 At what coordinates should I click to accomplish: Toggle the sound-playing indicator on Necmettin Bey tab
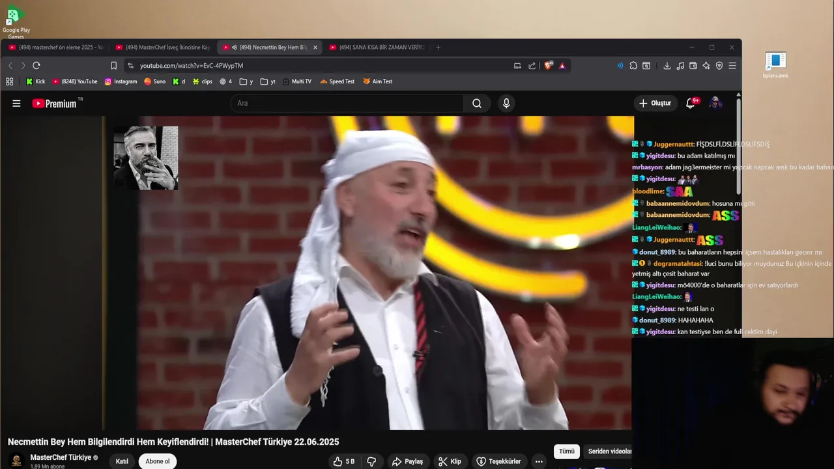click(235, 48)
